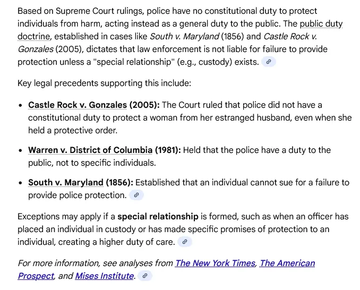Open the "public duty doctrine" underlined link

[x=321, y=24]
